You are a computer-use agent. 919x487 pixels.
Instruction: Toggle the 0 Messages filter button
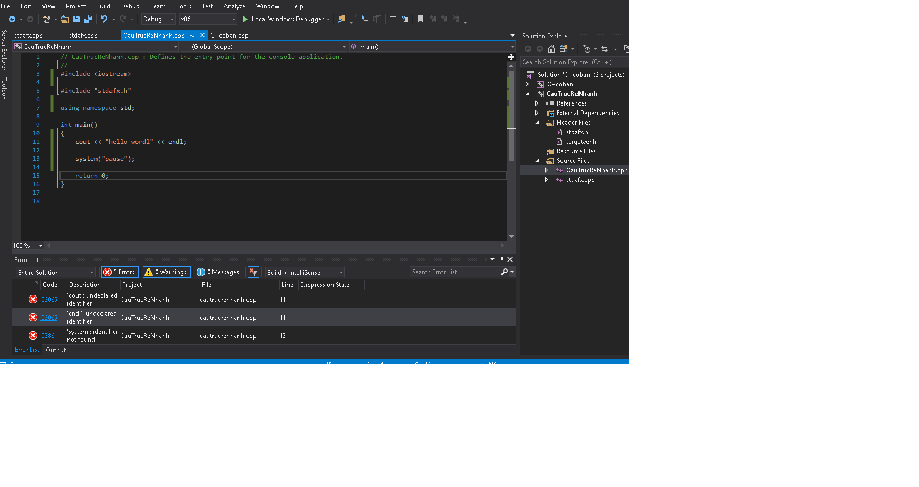pos(217,272)
